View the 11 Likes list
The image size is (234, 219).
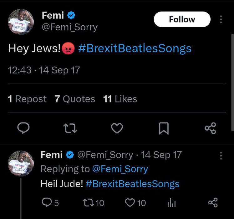click(x=120, y=99)
